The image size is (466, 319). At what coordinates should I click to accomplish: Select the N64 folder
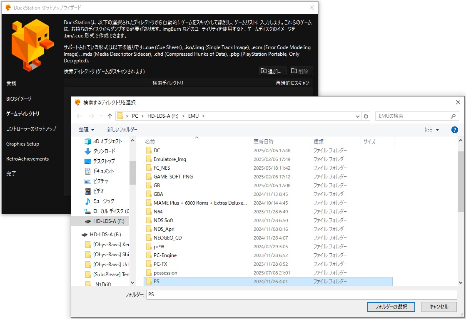pyautogui.click(x=268, y=212)
